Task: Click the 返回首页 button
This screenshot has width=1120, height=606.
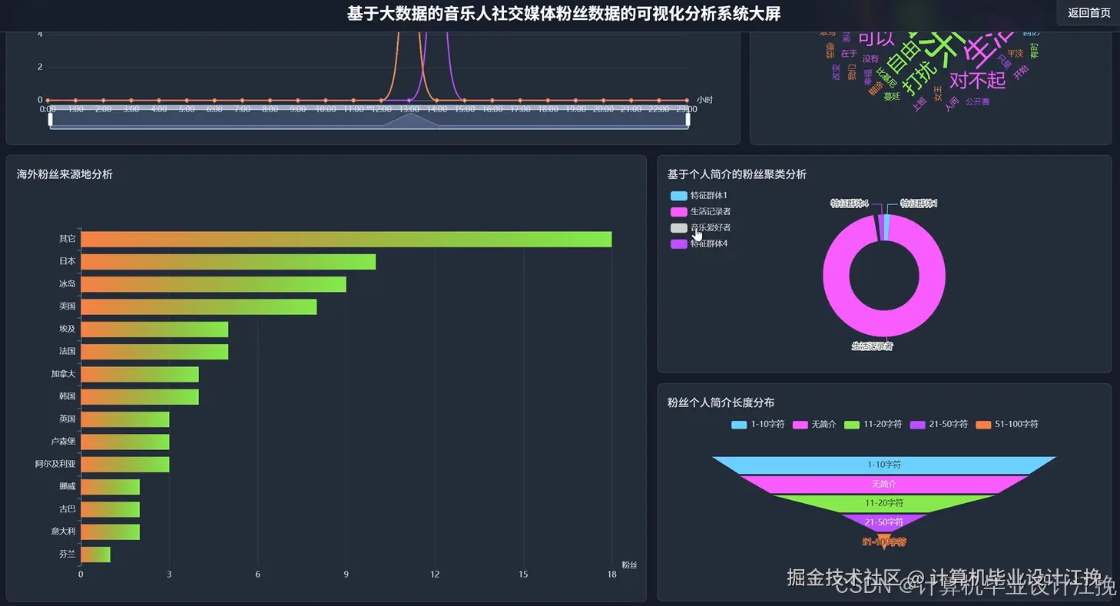Action: click(1088, 13)
